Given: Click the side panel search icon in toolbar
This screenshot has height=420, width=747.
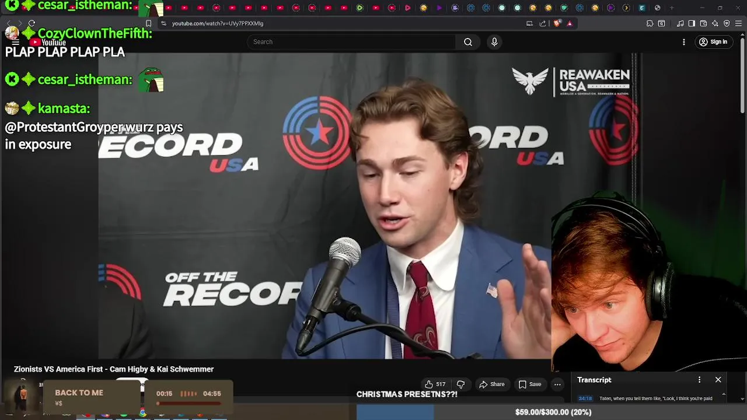Looking at the screenshot, I should point(662,23).
